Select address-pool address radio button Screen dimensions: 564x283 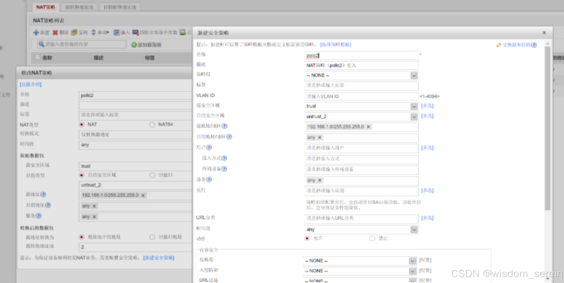click(x=82, y=237)
